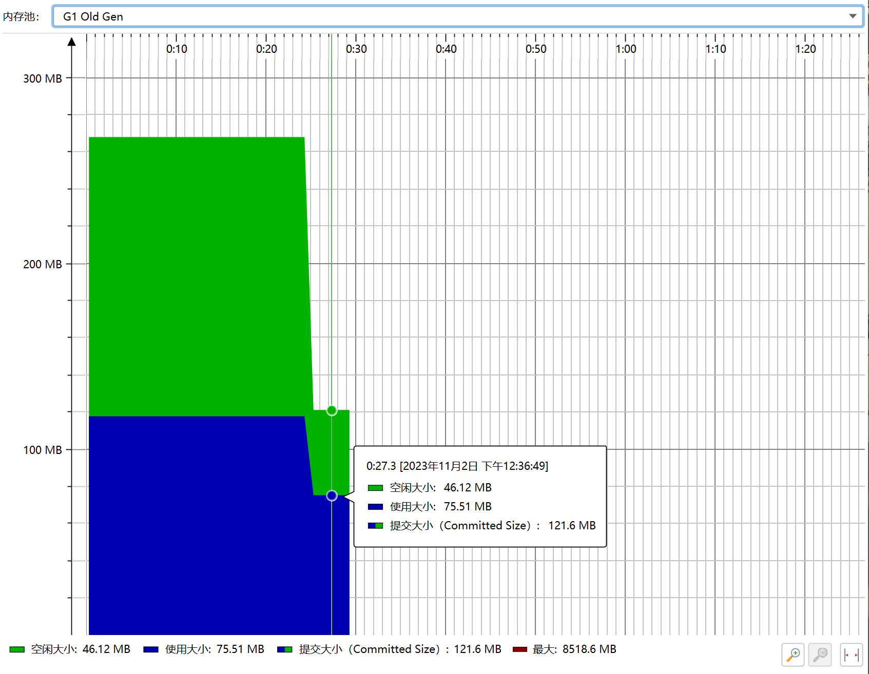Click the 内存池 label
This screenshot has height=674, width=869.
pyautogui.click(x=21, y=16)
